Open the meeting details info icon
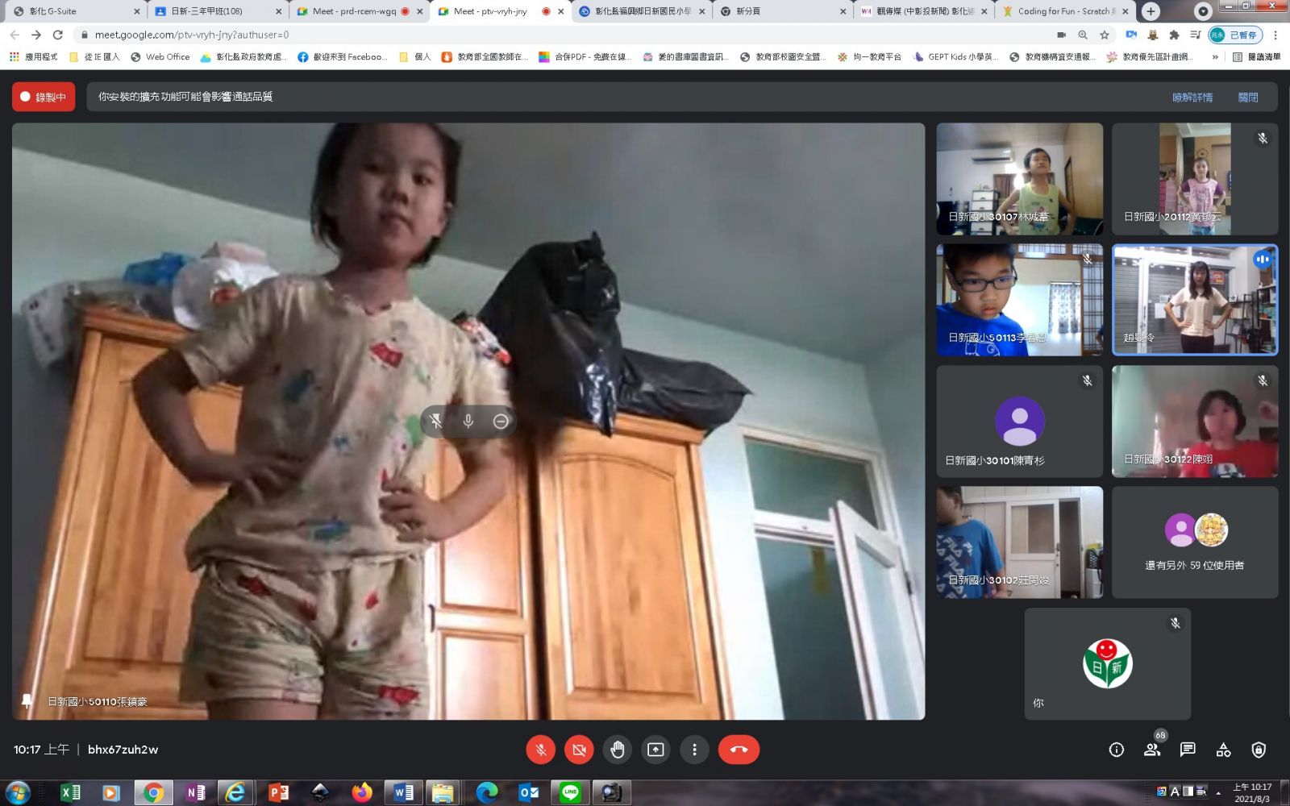The height and width of the screenshot is (806, 1290). tap(1117, 750)
